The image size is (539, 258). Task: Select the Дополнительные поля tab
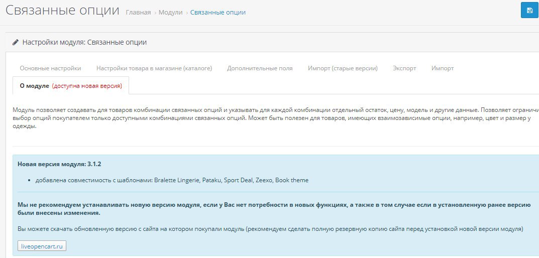pyautogui.click(x=260, y=68)
